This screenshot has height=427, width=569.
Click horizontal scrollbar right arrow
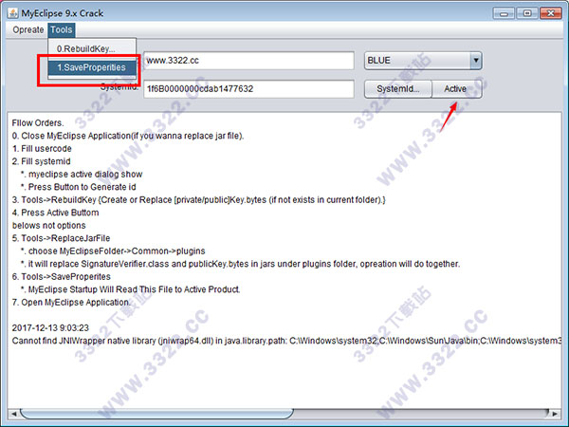555,414
